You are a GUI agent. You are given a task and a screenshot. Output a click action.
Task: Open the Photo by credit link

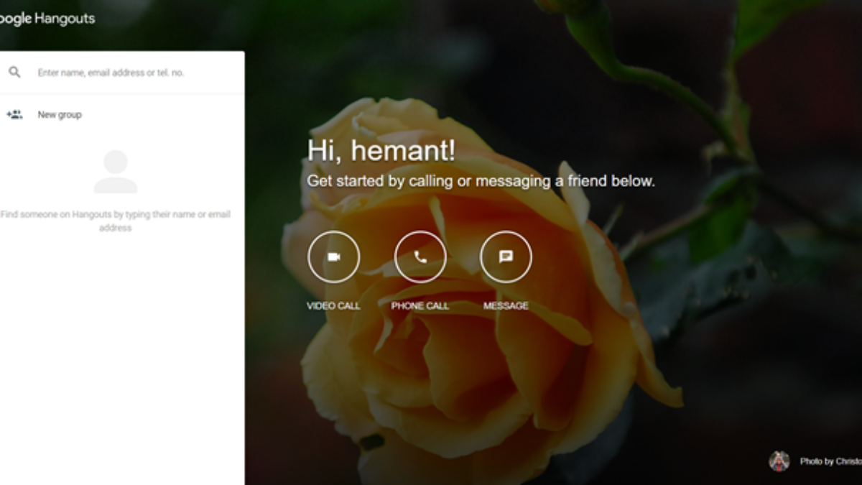pos(831,462)
